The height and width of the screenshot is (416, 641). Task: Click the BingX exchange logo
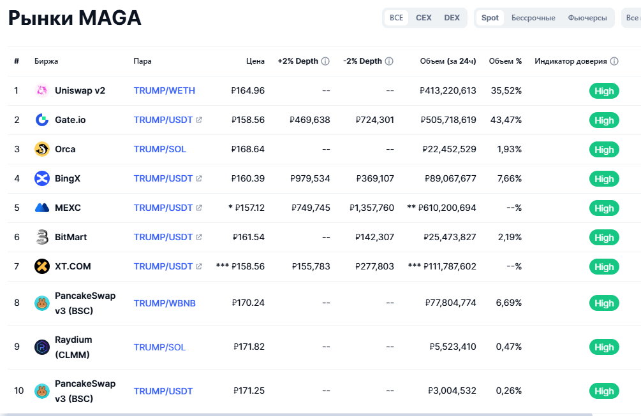point(41,178)
